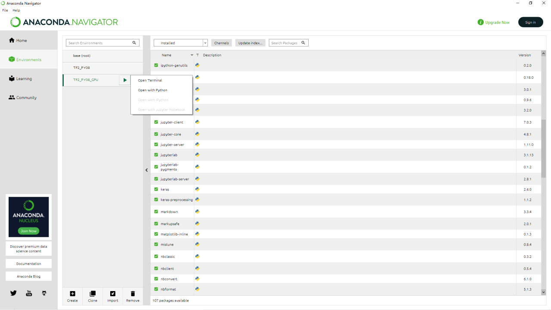Viewport: 551px width, 310px height.
Task: Toggle the ipython-genutils package checkbox
Action: 156,65
